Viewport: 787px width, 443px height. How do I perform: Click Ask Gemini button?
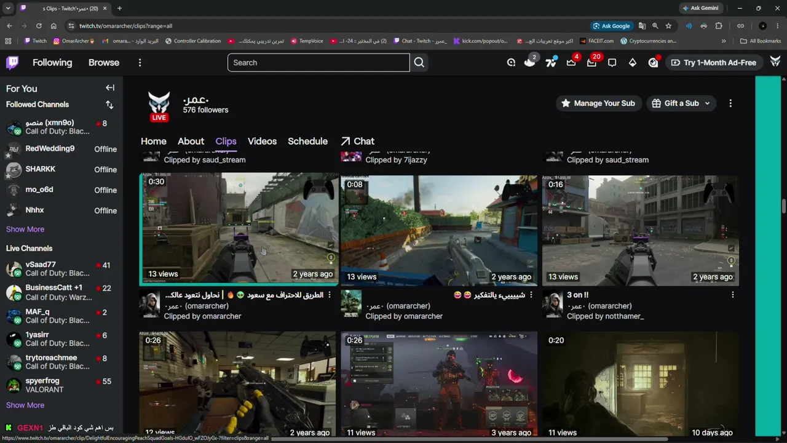point(700,8)
